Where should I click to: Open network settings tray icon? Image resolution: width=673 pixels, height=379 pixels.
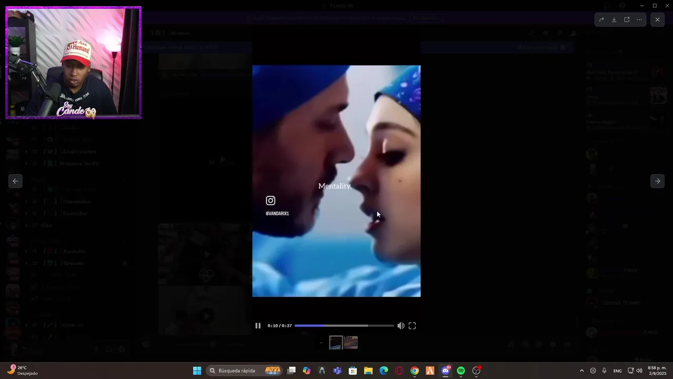[631, 371]
